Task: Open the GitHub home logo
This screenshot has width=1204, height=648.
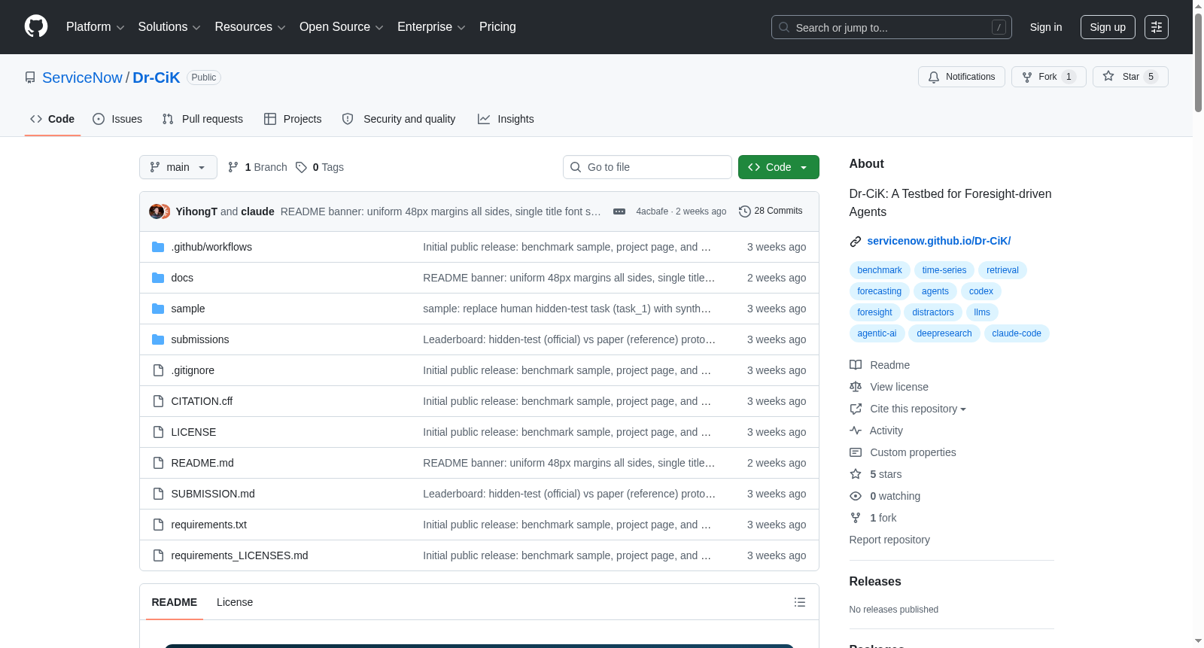Action: point(36,26)
